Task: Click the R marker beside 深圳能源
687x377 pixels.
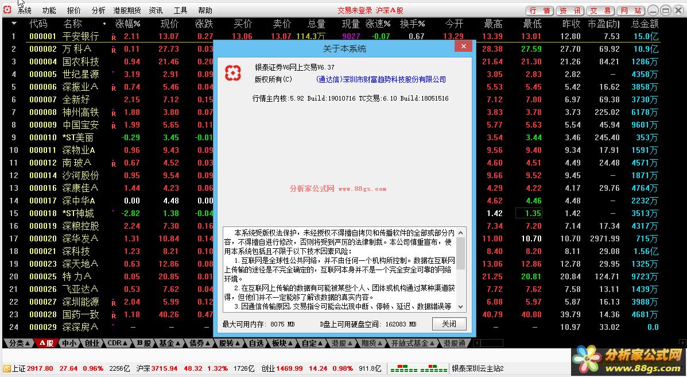Action: point(114,303)
